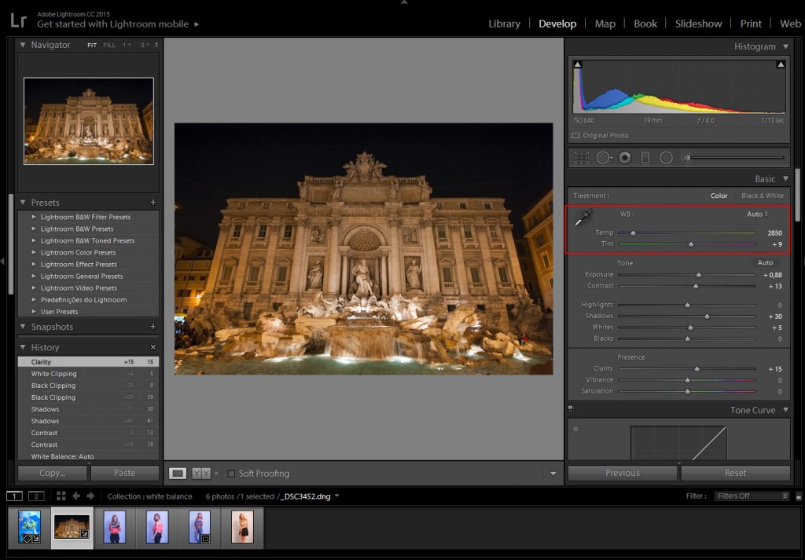805x560 pixels.
Task: Click the Reset button
Action: 735,473
